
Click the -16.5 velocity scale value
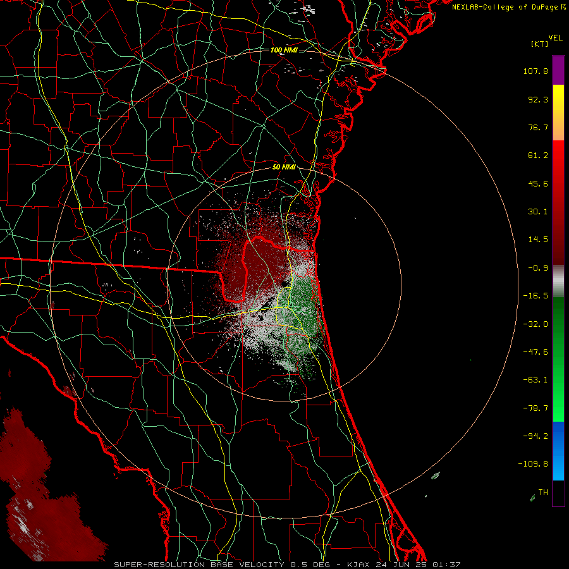tap(535, 296)
